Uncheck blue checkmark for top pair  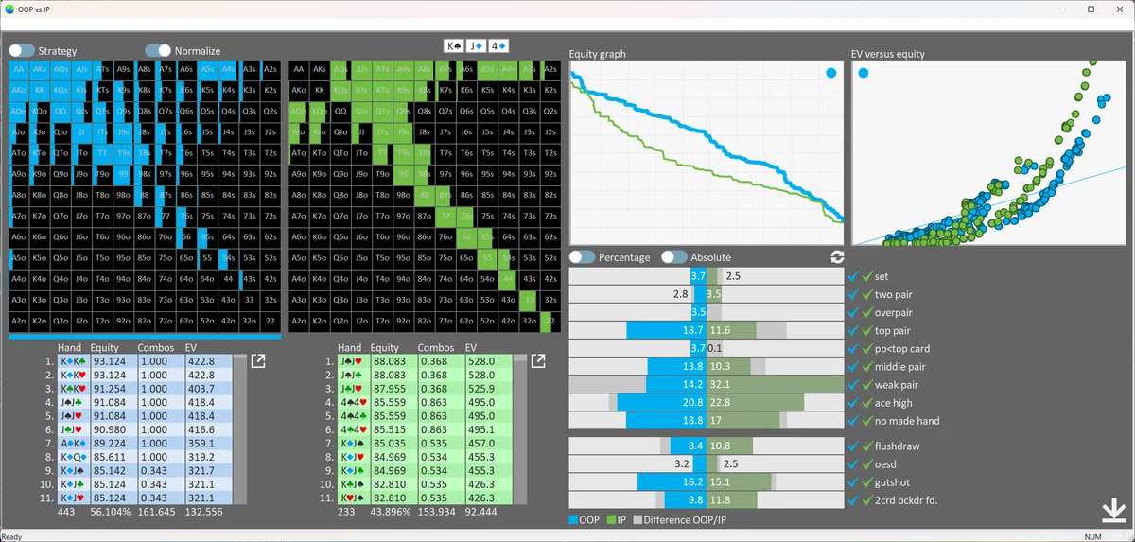pos(853,330)
